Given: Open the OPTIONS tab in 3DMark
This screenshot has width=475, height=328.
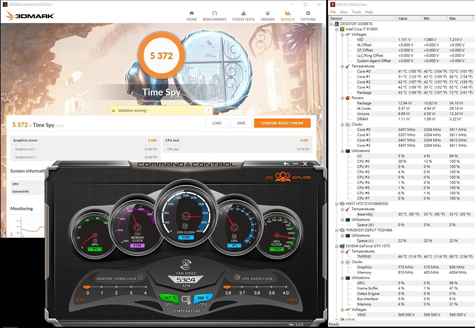Looking at the screenshot, I should 308,16.
